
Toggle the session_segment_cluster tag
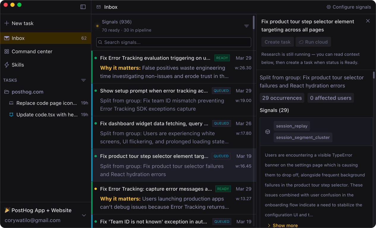[303, 137]
